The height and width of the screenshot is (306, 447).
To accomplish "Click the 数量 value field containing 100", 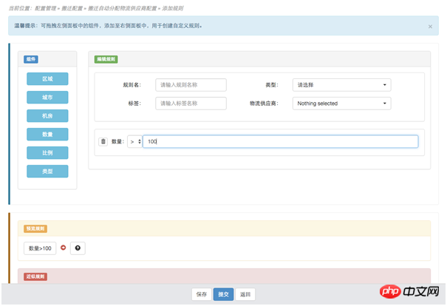I will [281, 141].
